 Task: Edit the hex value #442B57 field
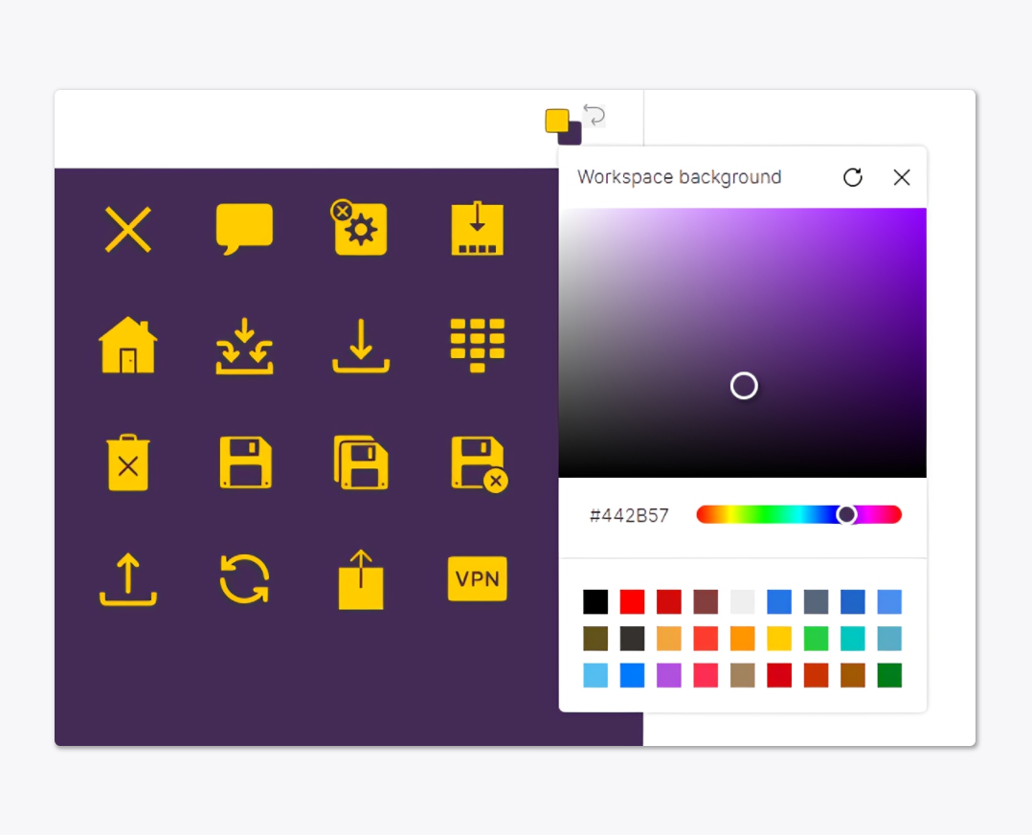coord(629,515)
